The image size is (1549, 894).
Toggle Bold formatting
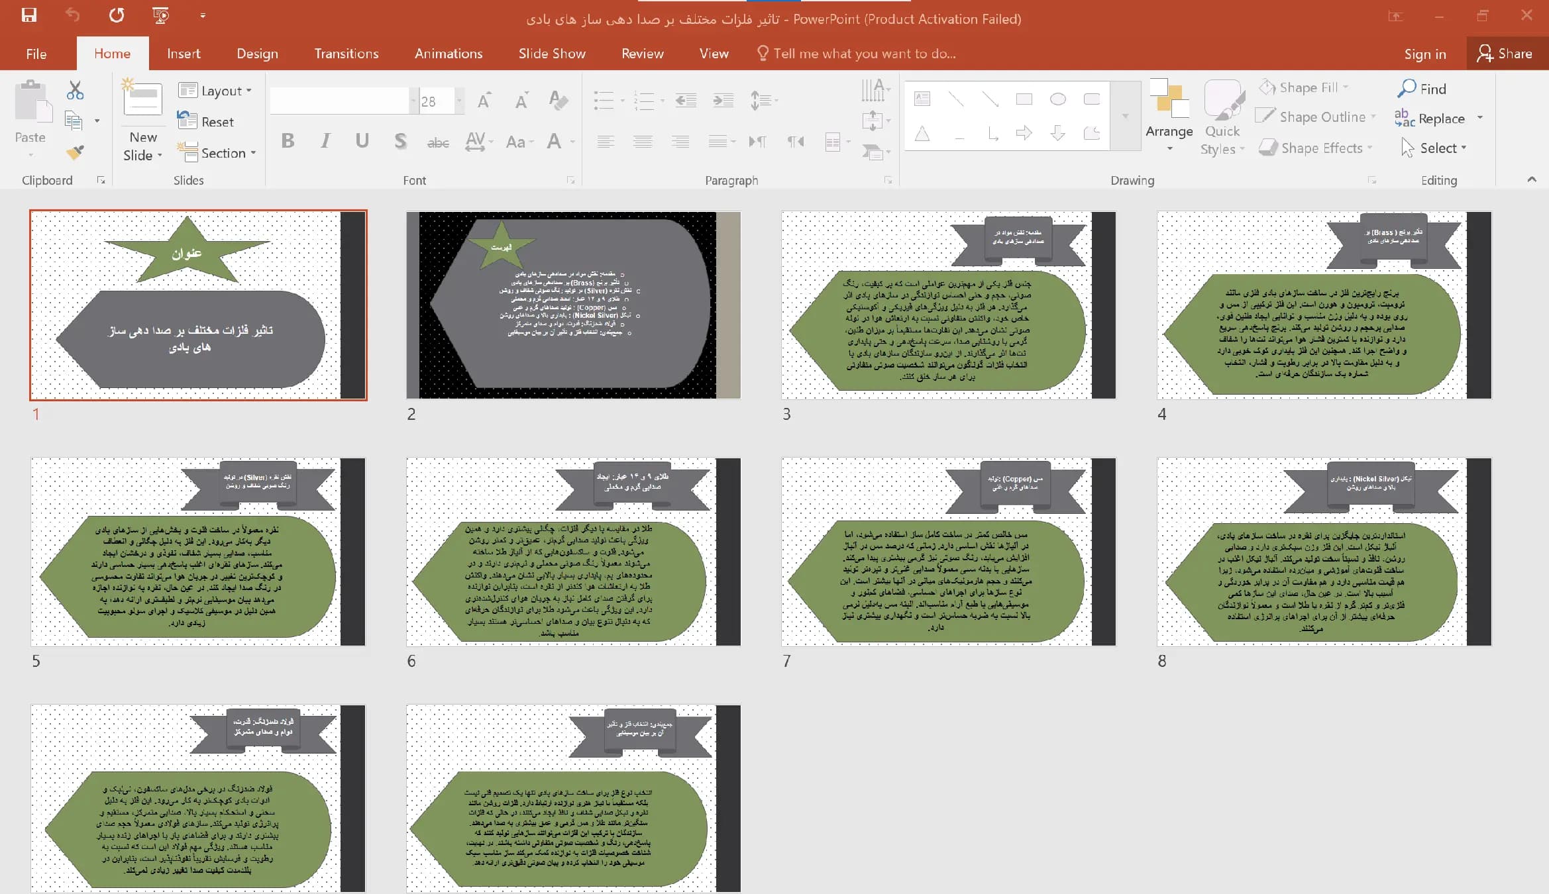click(x=288, y=140)
